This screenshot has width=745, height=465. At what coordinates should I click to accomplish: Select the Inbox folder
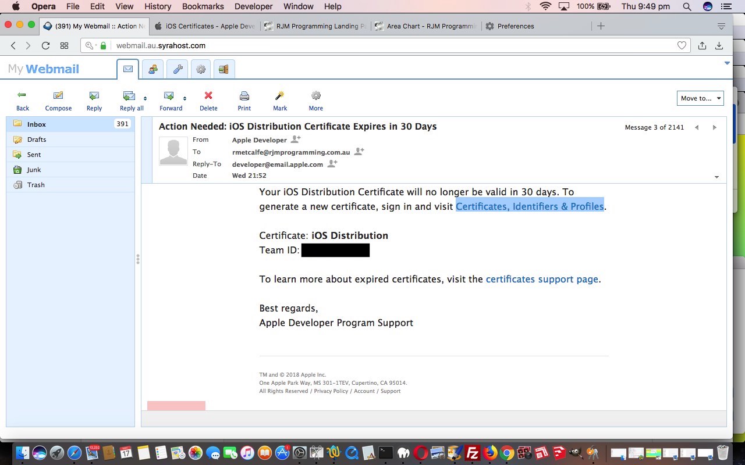click(x=70, y=124)
